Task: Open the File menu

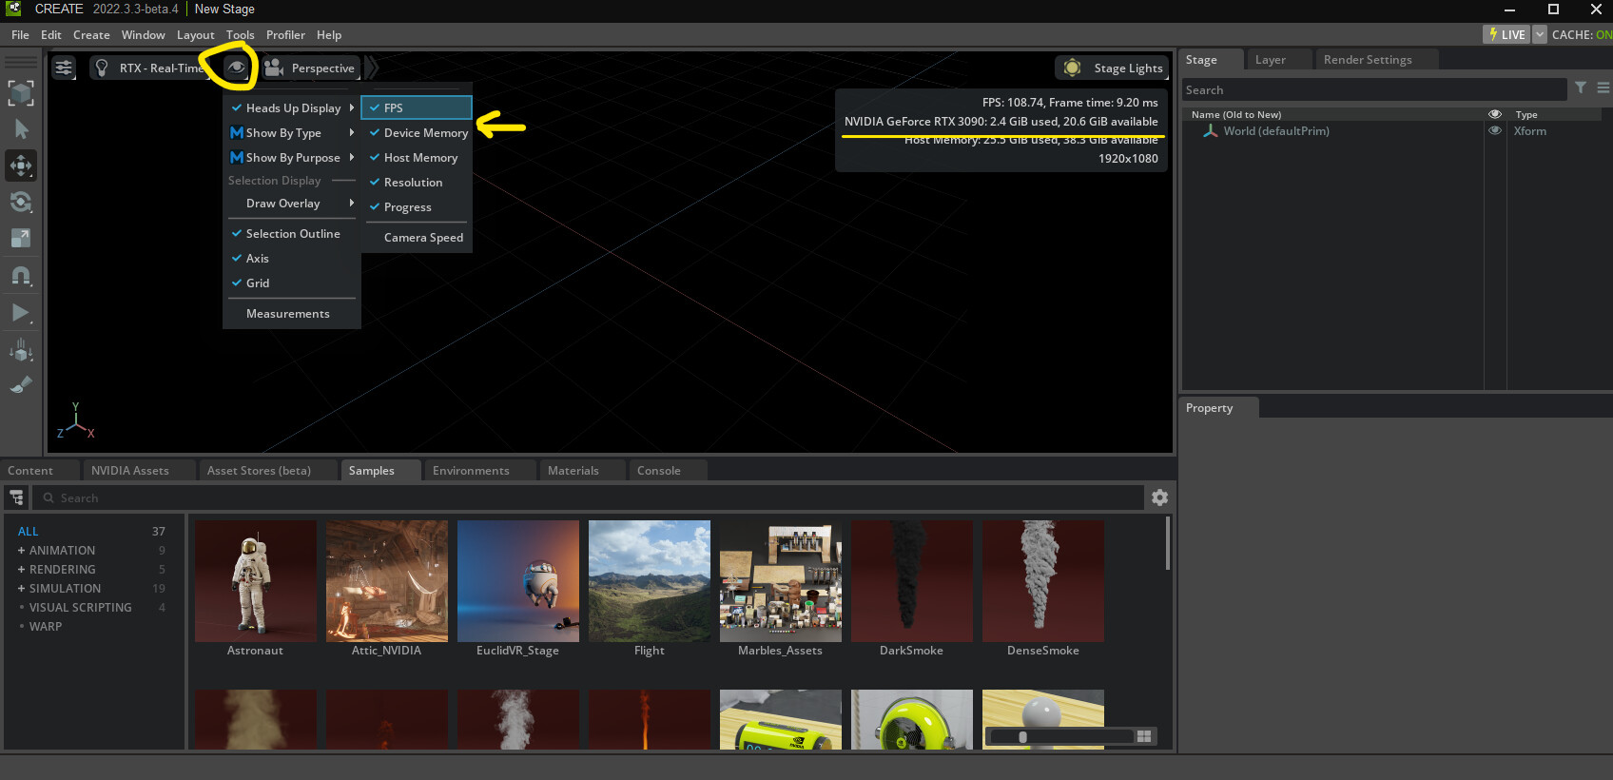Action: [x=20, y=34]
